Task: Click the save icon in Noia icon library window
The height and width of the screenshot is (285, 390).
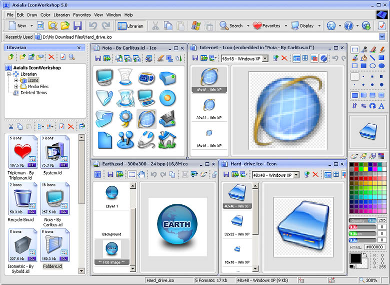Action: coord(98,59)
